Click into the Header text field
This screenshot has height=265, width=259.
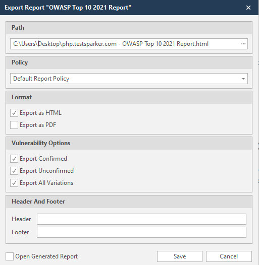(x=141, y=219)
